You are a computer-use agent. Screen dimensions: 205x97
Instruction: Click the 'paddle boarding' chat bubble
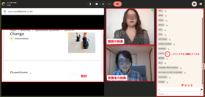(165, 44)
